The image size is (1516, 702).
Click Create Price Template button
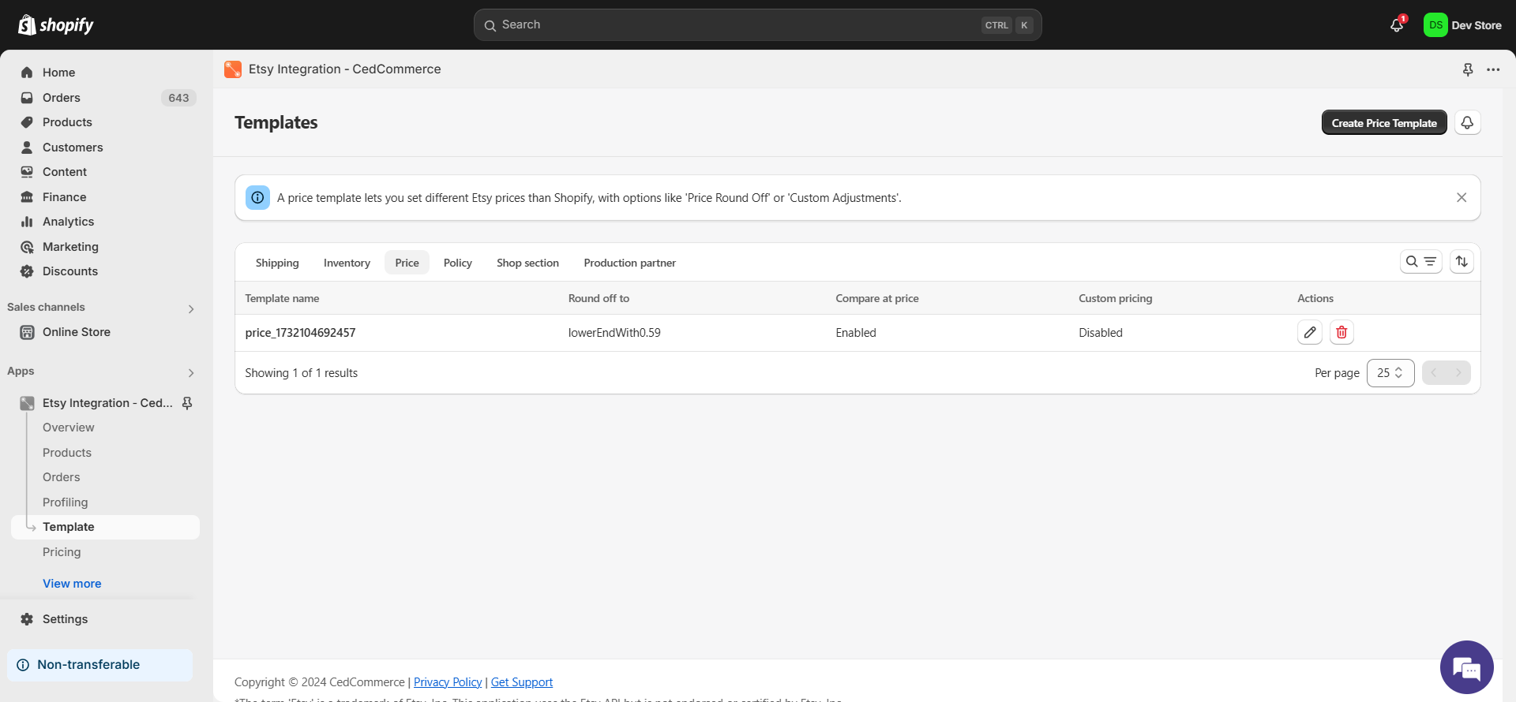point(1384,123)
